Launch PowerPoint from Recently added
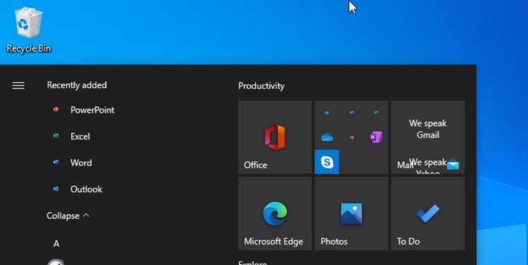 tap(92, 110)
